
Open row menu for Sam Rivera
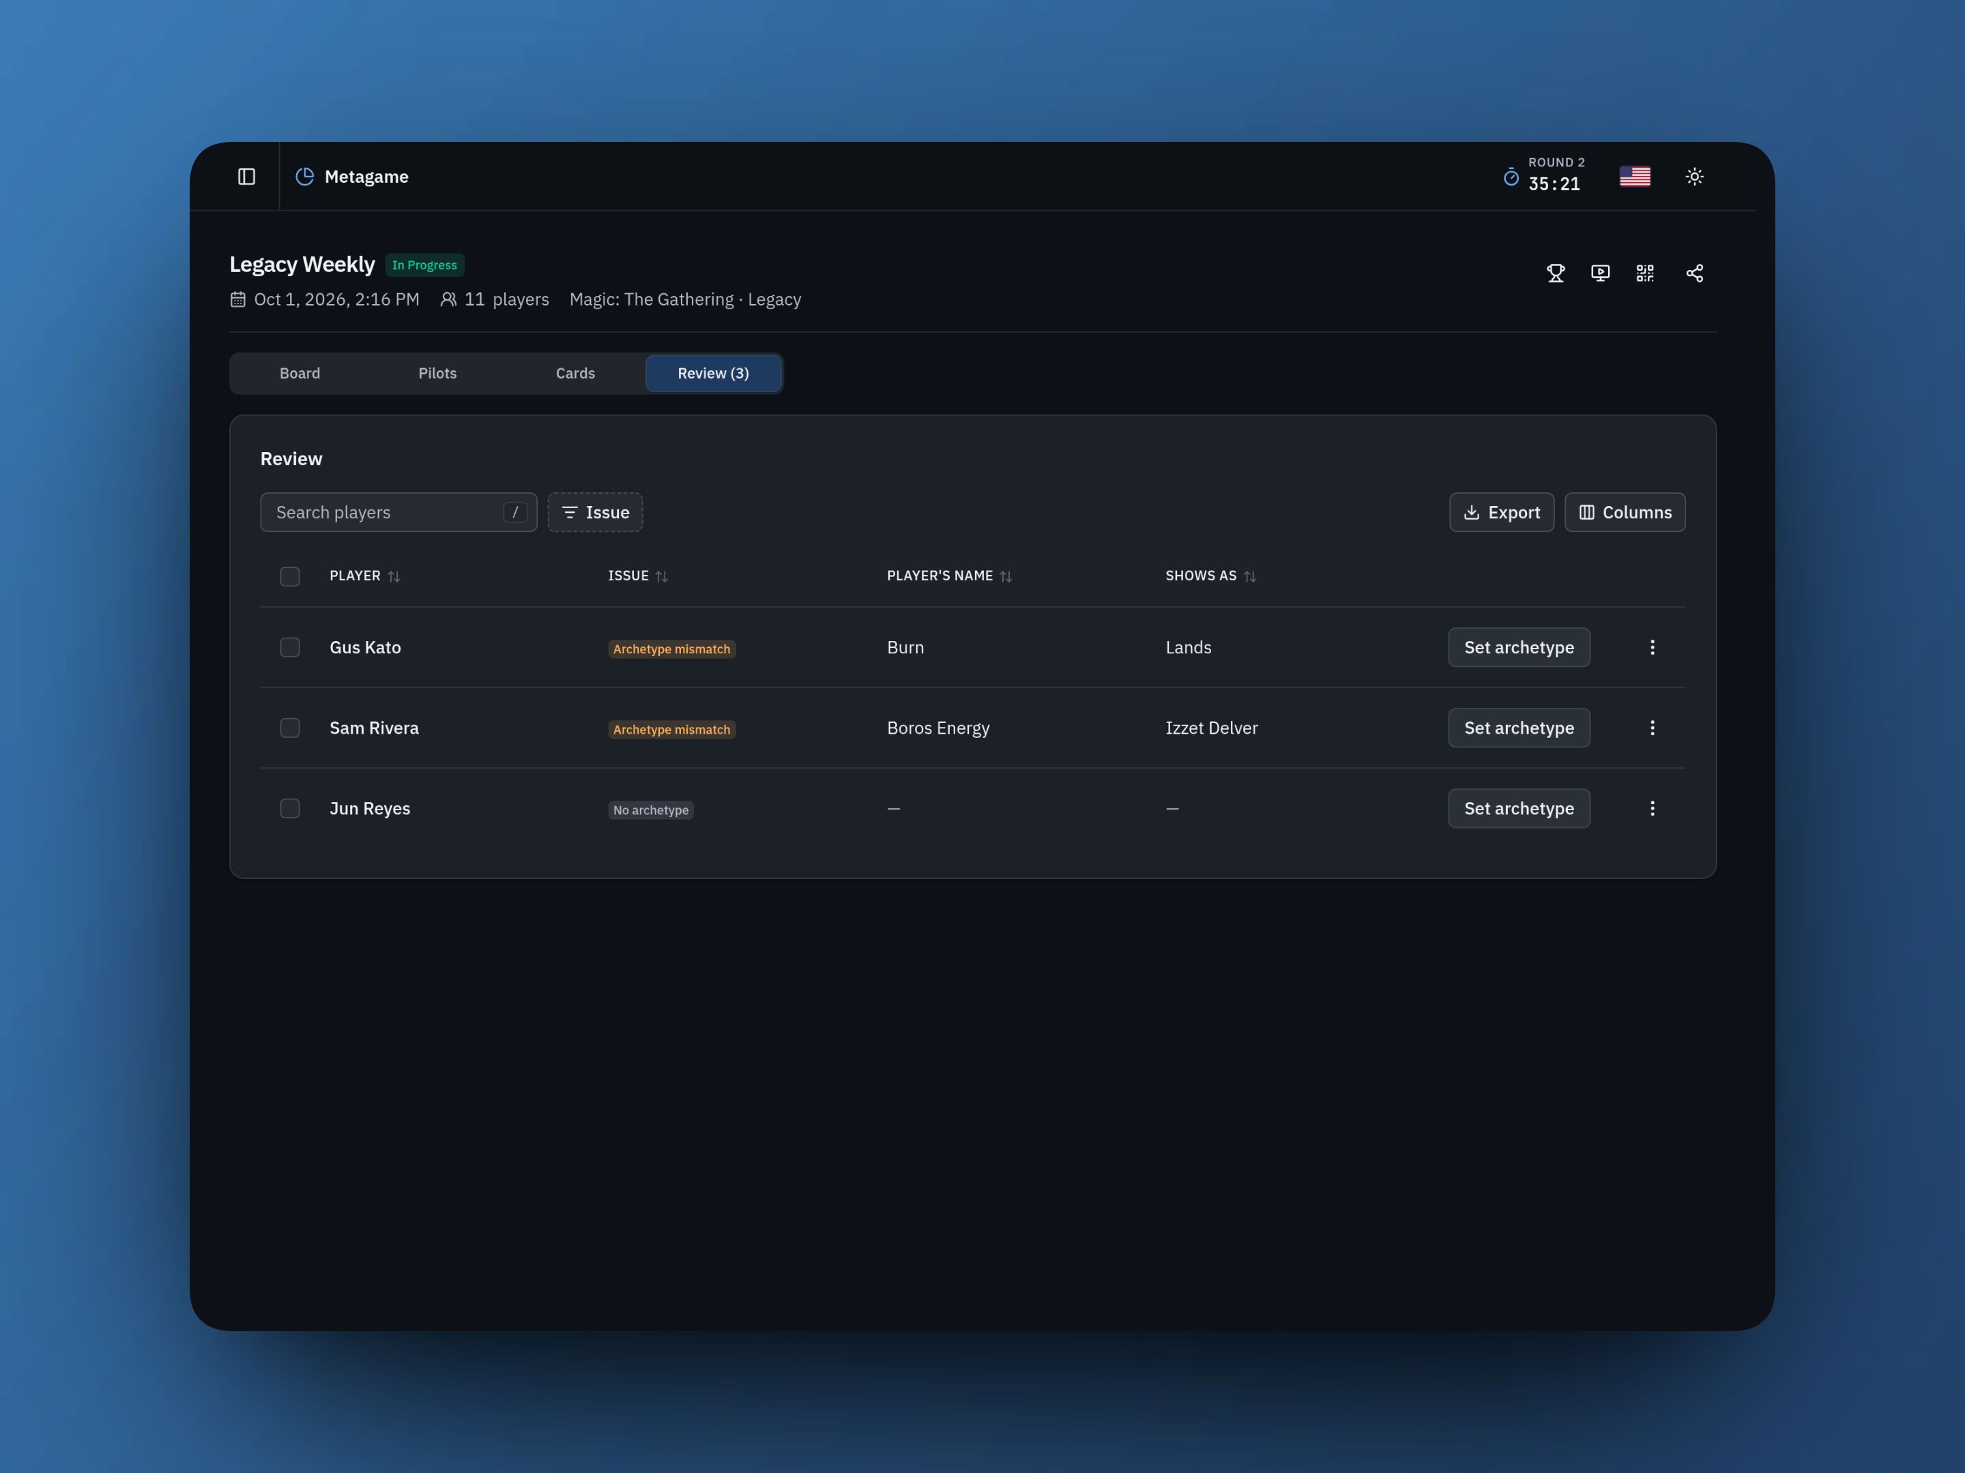(1653, 728)
